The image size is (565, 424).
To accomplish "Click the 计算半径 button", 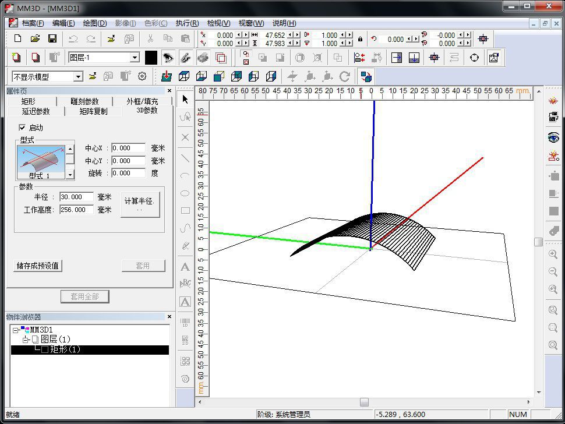I will (x=140, y=203).
